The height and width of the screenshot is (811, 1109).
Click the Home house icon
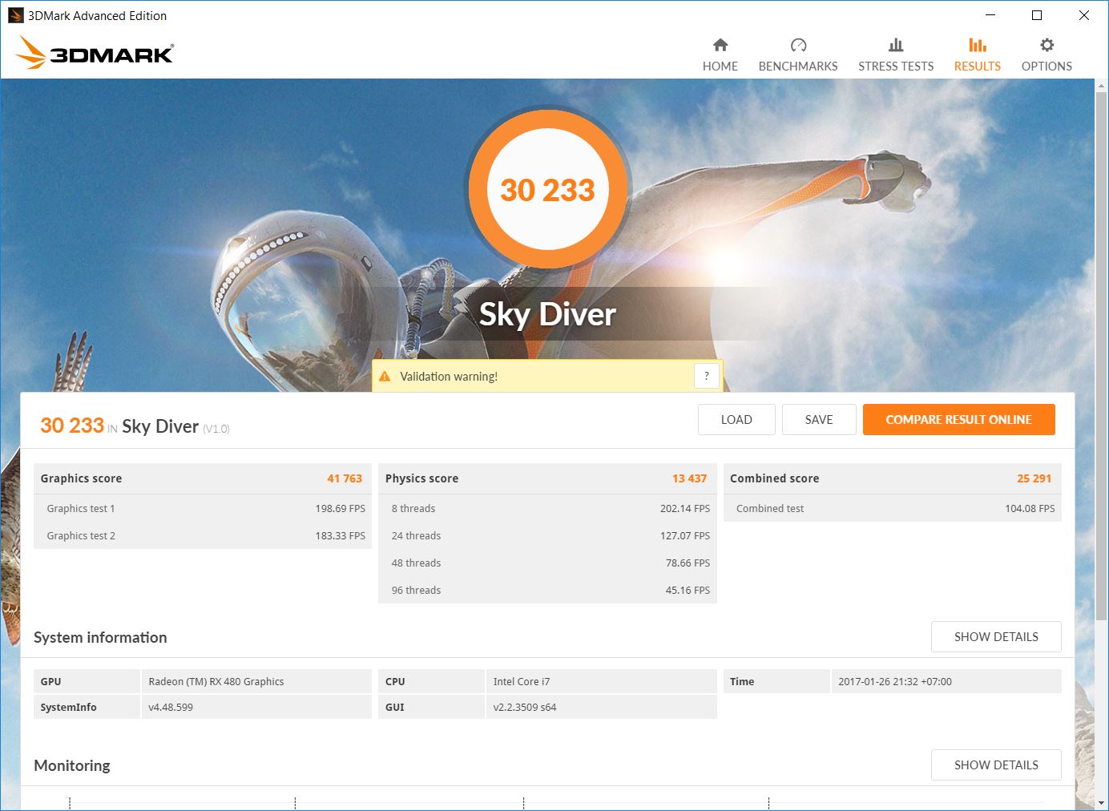coord(720,45)
